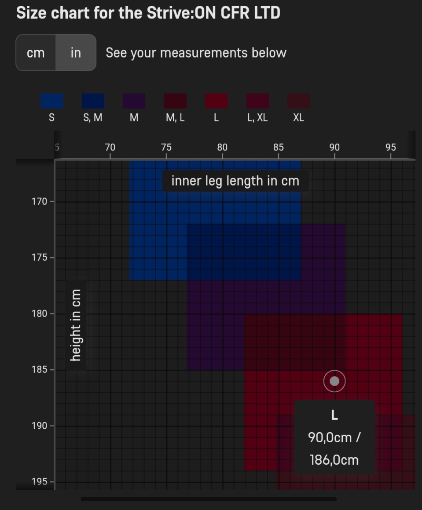Click the inner leg length axis label
The height and width of the screenshot is (510, 422).
point(235,181)
